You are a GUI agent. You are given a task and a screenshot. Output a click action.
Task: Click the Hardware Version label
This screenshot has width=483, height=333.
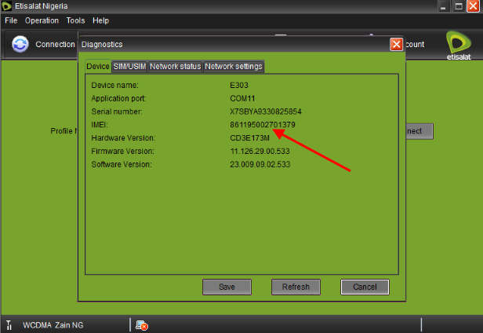(123, 138)
